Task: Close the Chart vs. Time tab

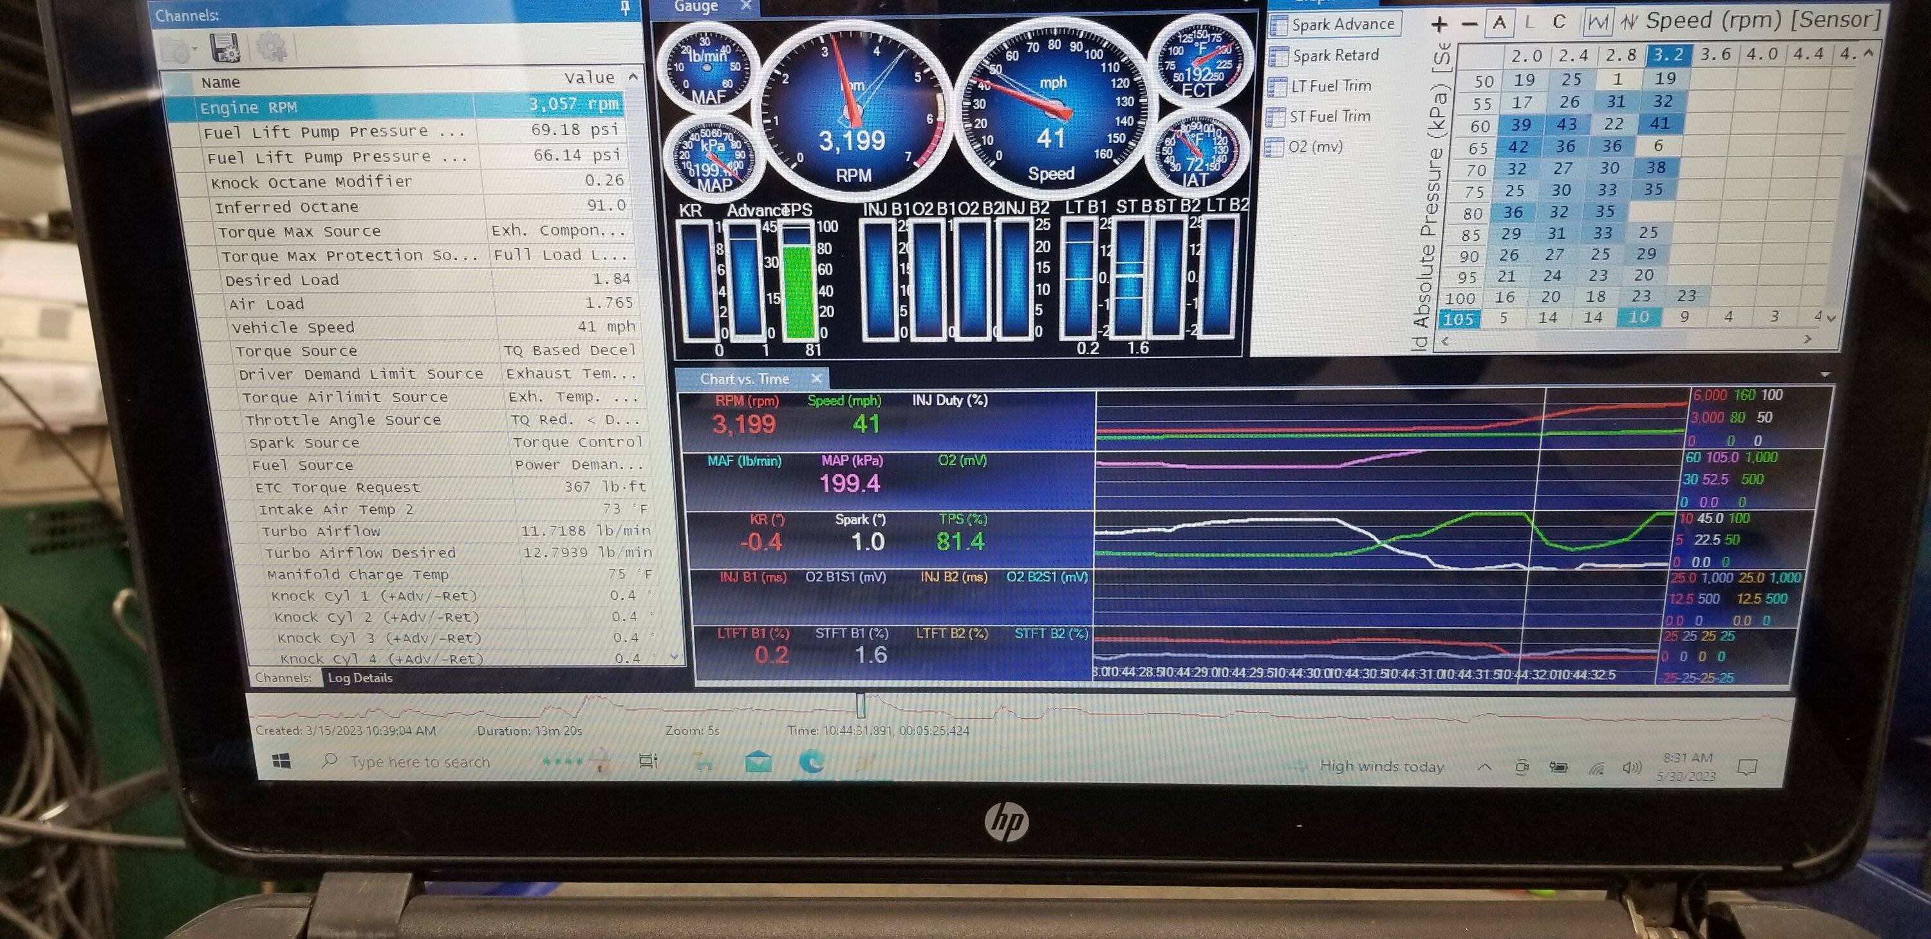Action: (816, 378)
